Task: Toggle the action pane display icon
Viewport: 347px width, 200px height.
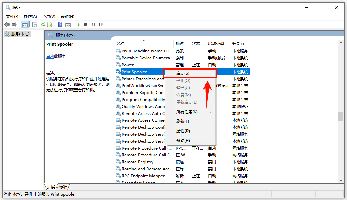Action: point(68,24)
